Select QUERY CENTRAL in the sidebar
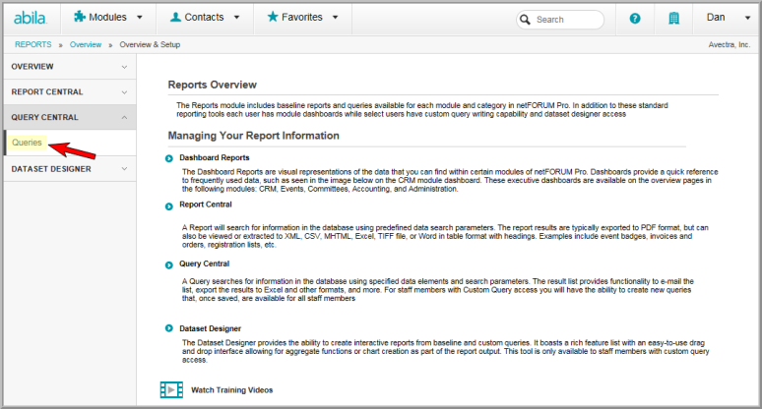This screenshot has height=409, width=762. click(x=70, y=117)
